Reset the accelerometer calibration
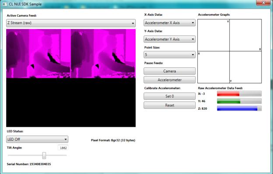 coord(169,105)
